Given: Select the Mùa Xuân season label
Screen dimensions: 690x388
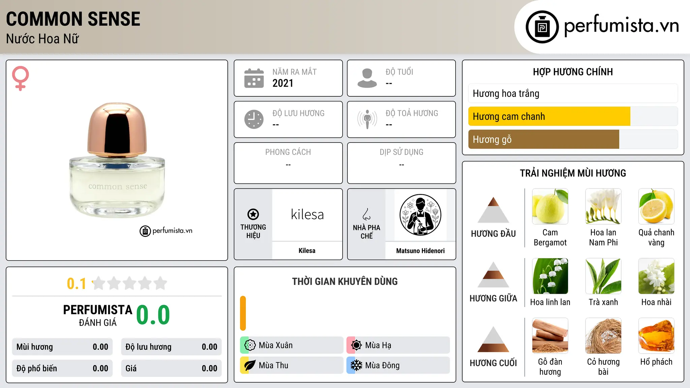Looking at the screenshot, I should pos(276,345).
